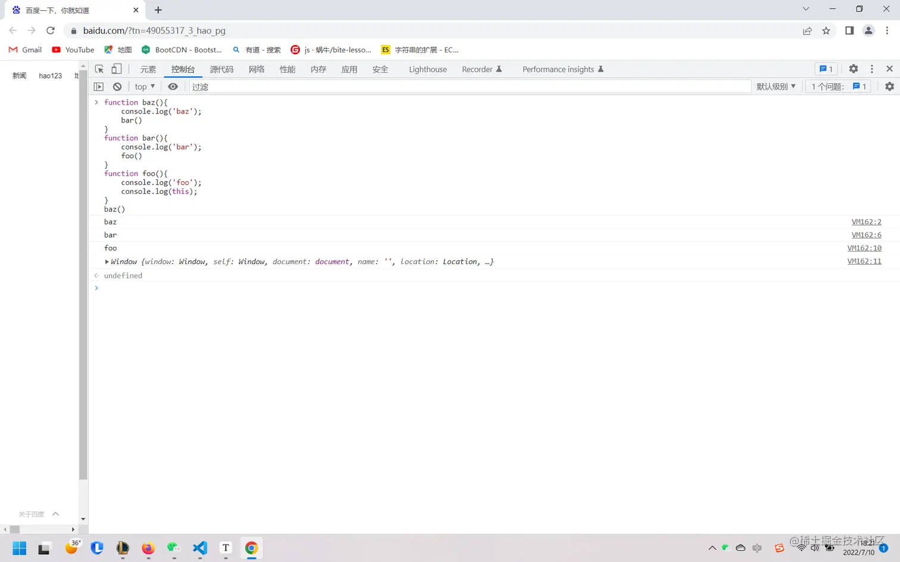
Task: Open Typora from the taskbar
Action: click(226, 548)
